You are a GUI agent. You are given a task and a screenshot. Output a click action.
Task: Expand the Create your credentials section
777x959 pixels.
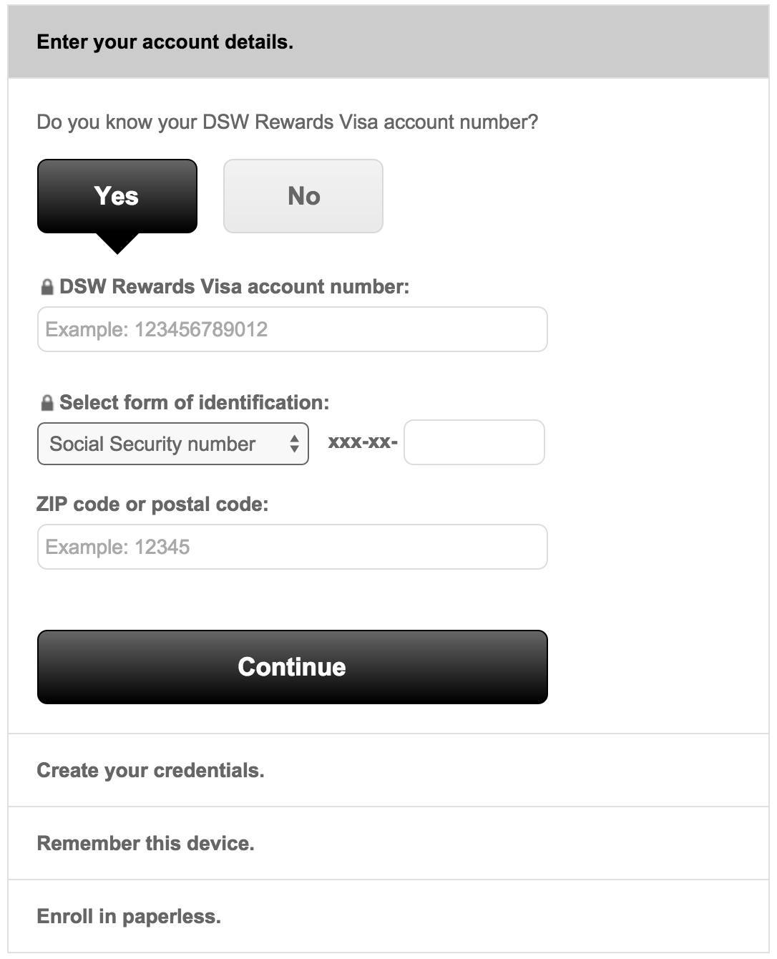tap(388, 770)
